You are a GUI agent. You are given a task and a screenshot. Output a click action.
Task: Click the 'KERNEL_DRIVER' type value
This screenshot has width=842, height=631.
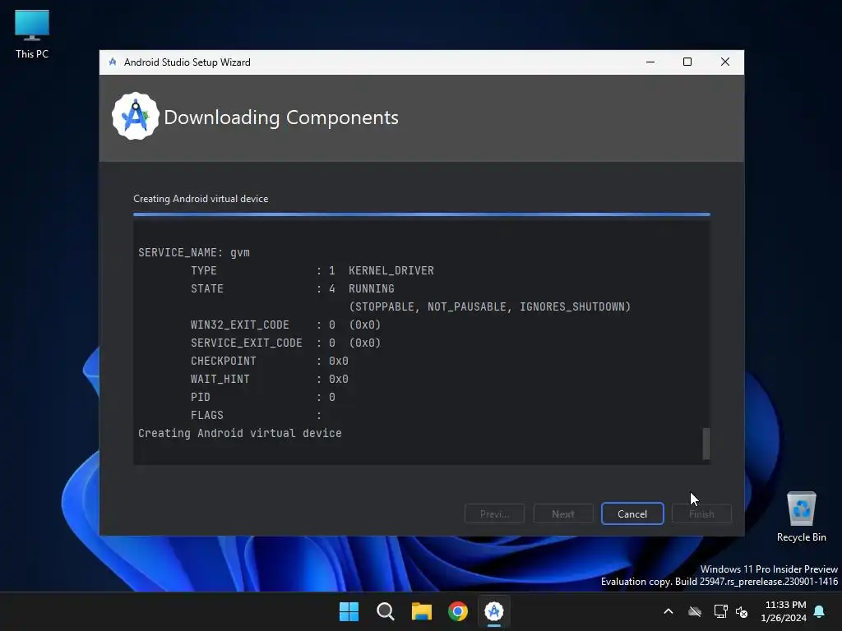[x=391, y=270]
